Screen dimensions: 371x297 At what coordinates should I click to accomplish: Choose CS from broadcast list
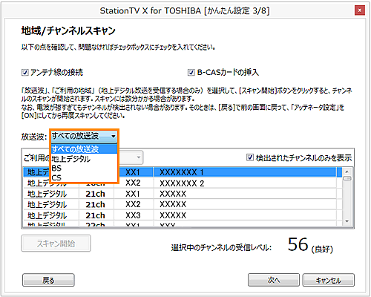pyautogui.click(x=84, y=177)
